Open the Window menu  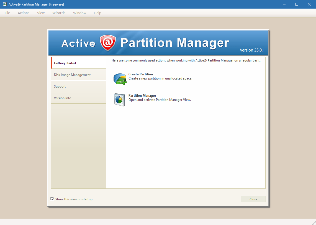point(79,13)
